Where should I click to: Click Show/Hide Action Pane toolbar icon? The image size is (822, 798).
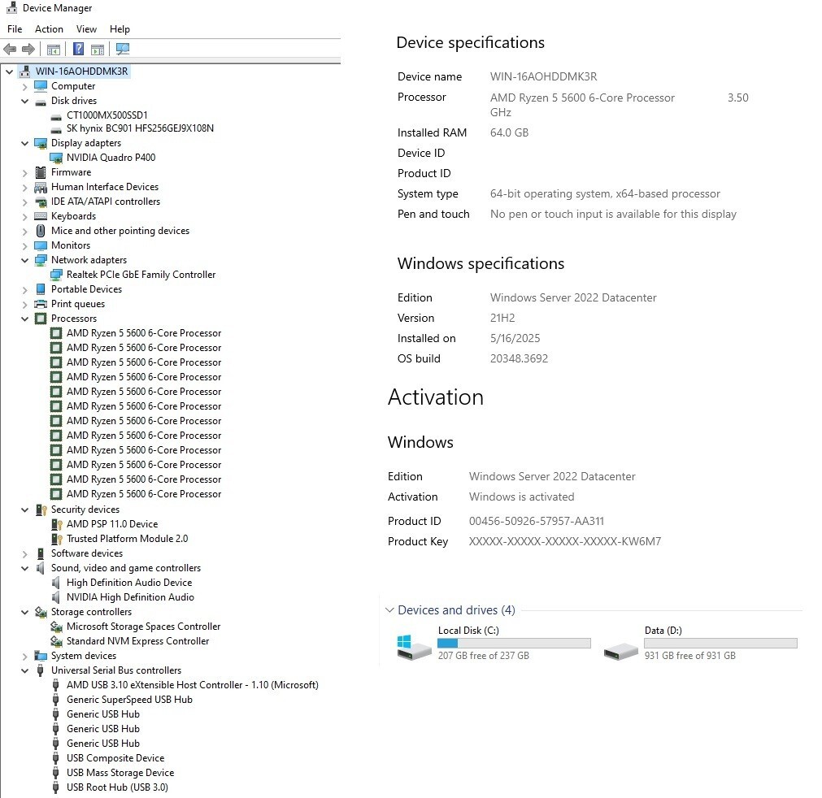pos(98,50)
